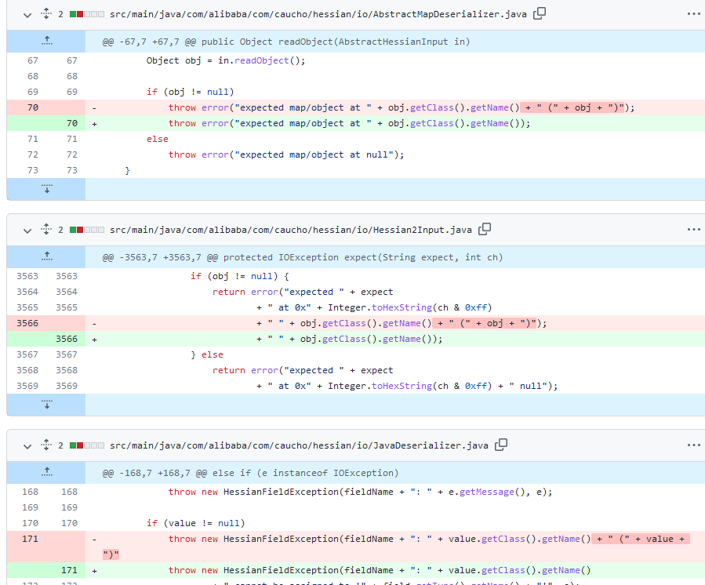Click line 168 HessianFieldException e.getMessage() code

click(360, 492)
